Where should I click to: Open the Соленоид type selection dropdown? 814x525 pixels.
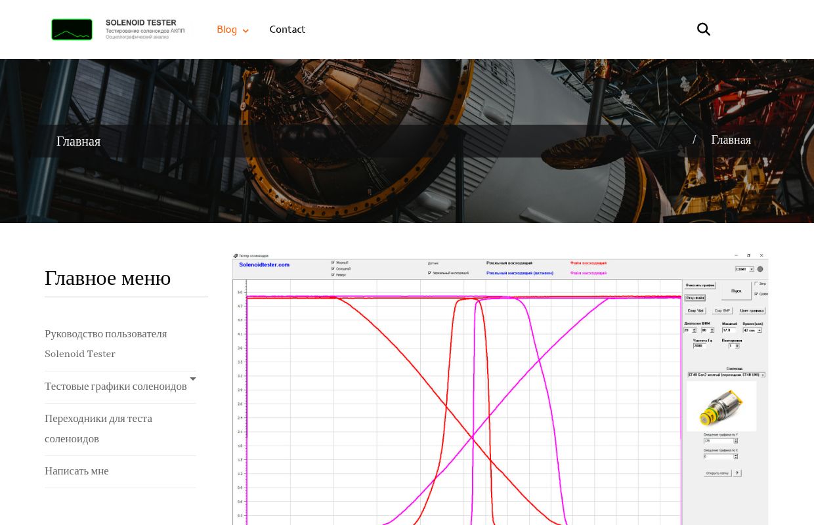coord(726,375)
